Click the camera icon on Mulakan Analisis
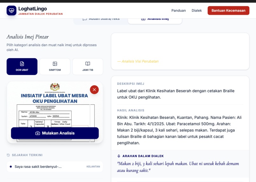The width and height of the screenshot is (256, 182). point(38,133)
